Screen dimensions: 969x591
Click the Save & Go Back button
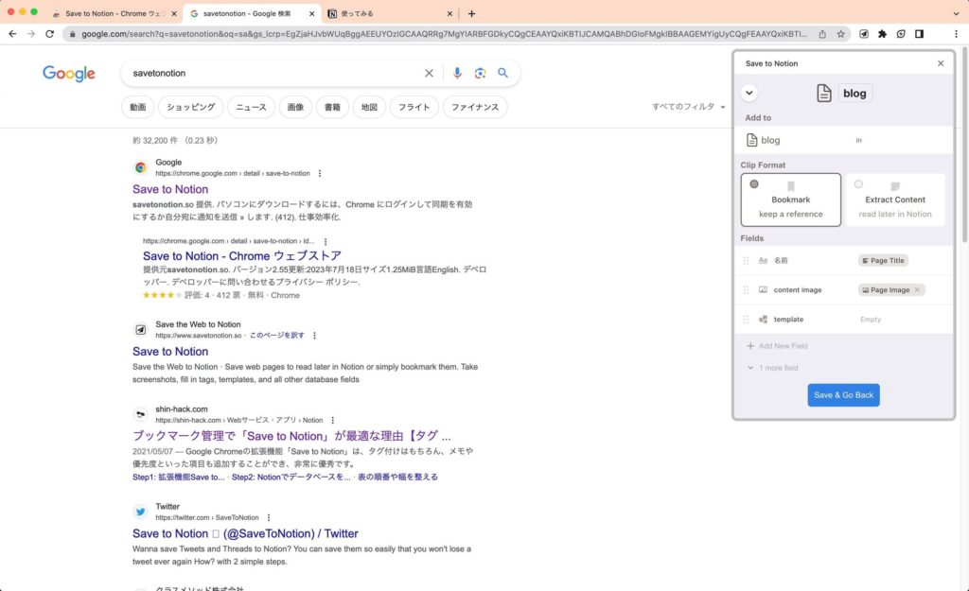(x=843, y=395)
